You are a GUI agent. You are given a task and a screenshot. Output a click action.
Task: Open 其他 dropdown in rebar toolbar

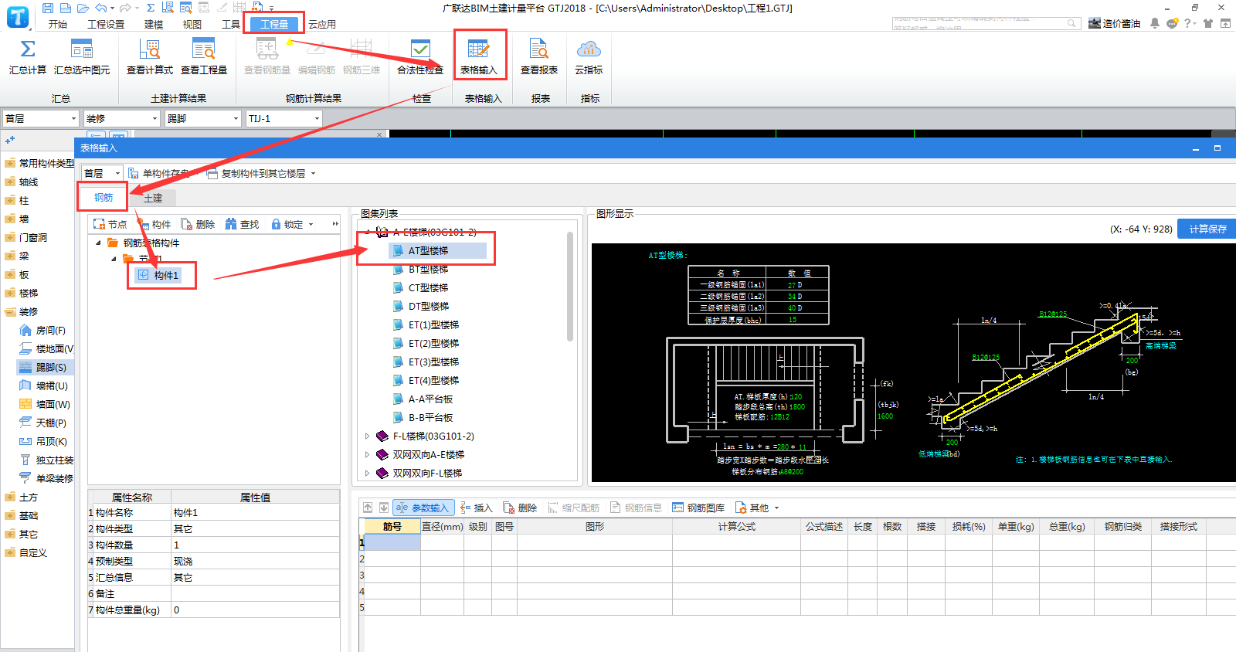tap(757, 508)
